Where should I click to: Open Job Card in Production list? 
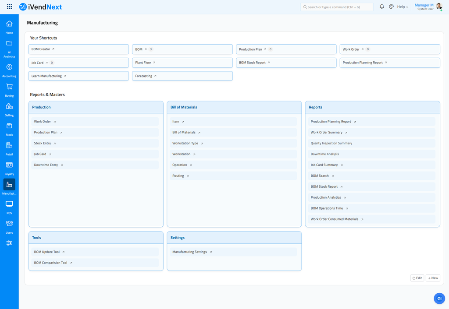pos(95,154)
